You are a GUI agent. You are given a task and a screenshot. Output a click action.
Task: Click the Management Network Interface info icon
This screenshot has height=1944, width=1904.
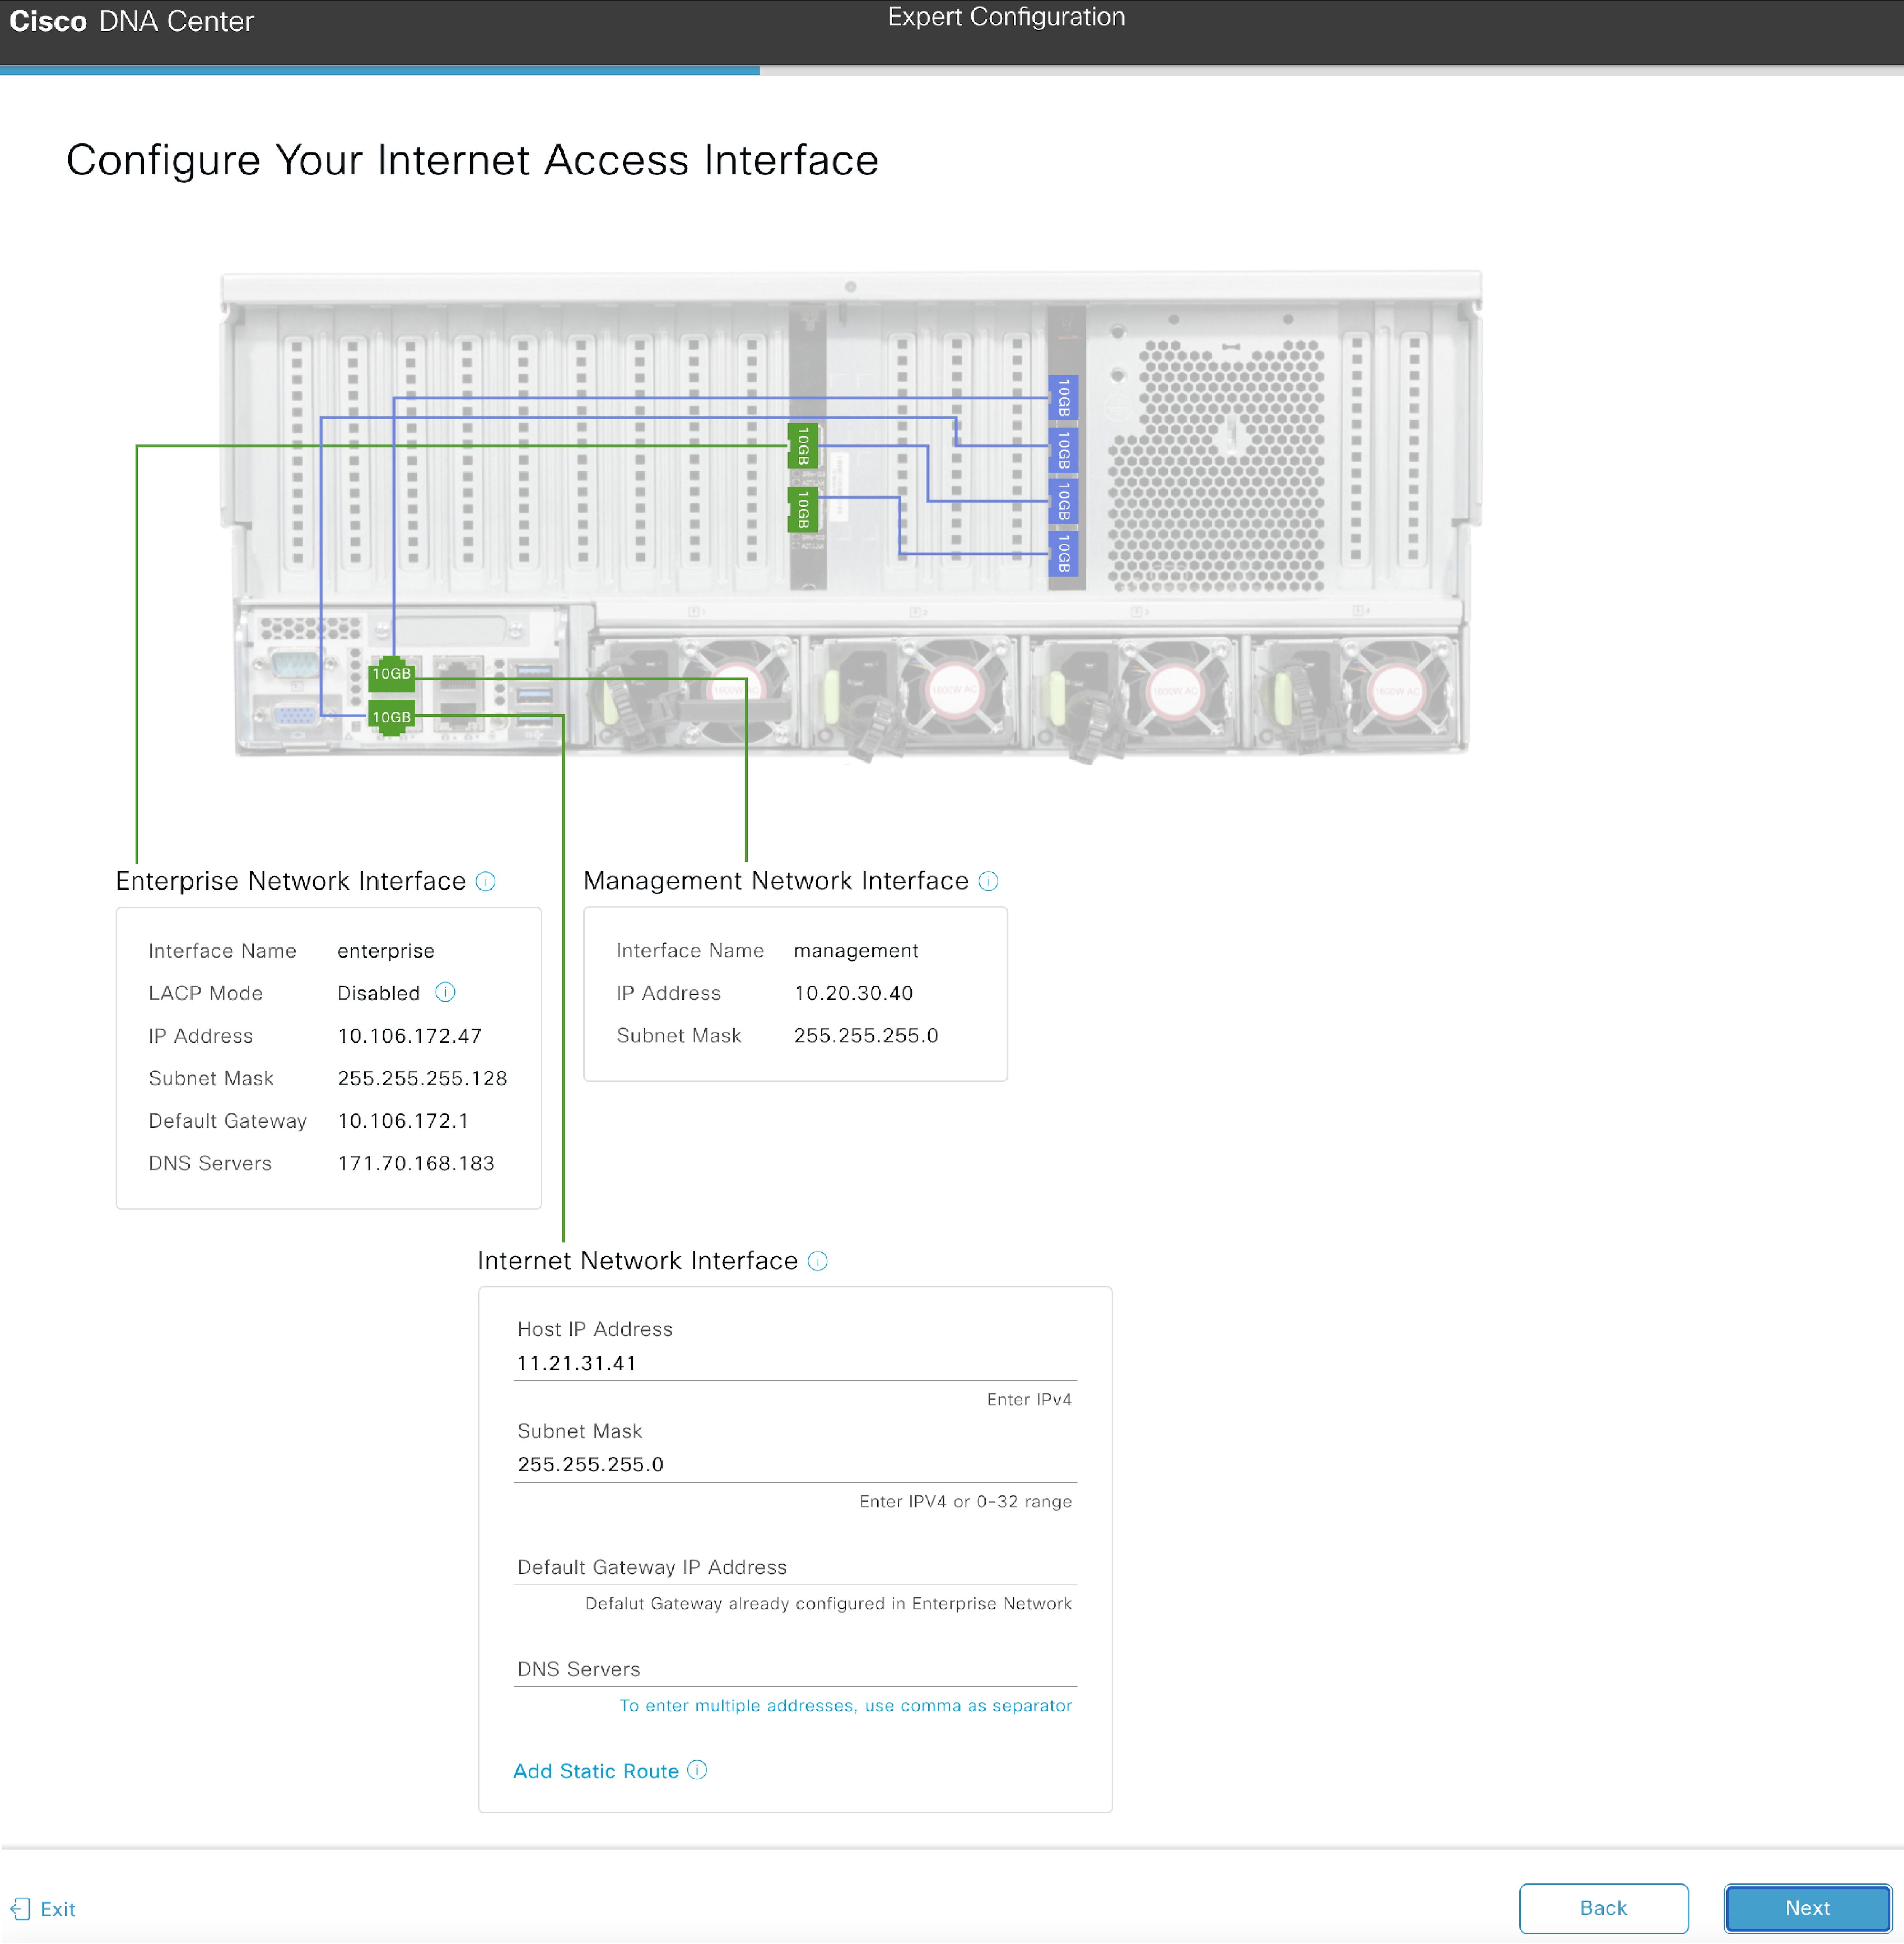[x=988, y=881]
